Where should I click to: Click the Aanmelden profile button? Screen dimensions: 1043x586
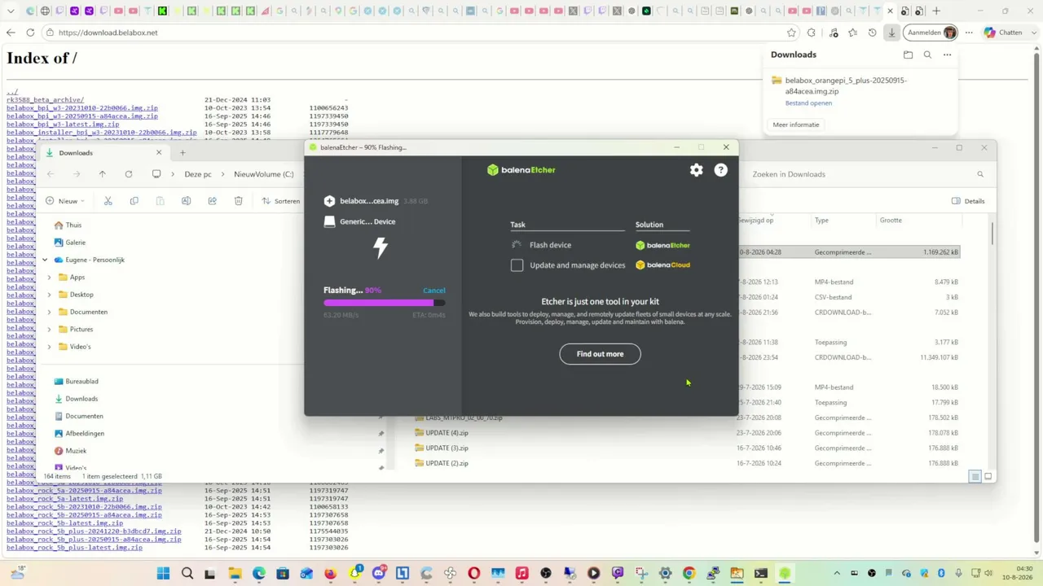pos(932,33)
